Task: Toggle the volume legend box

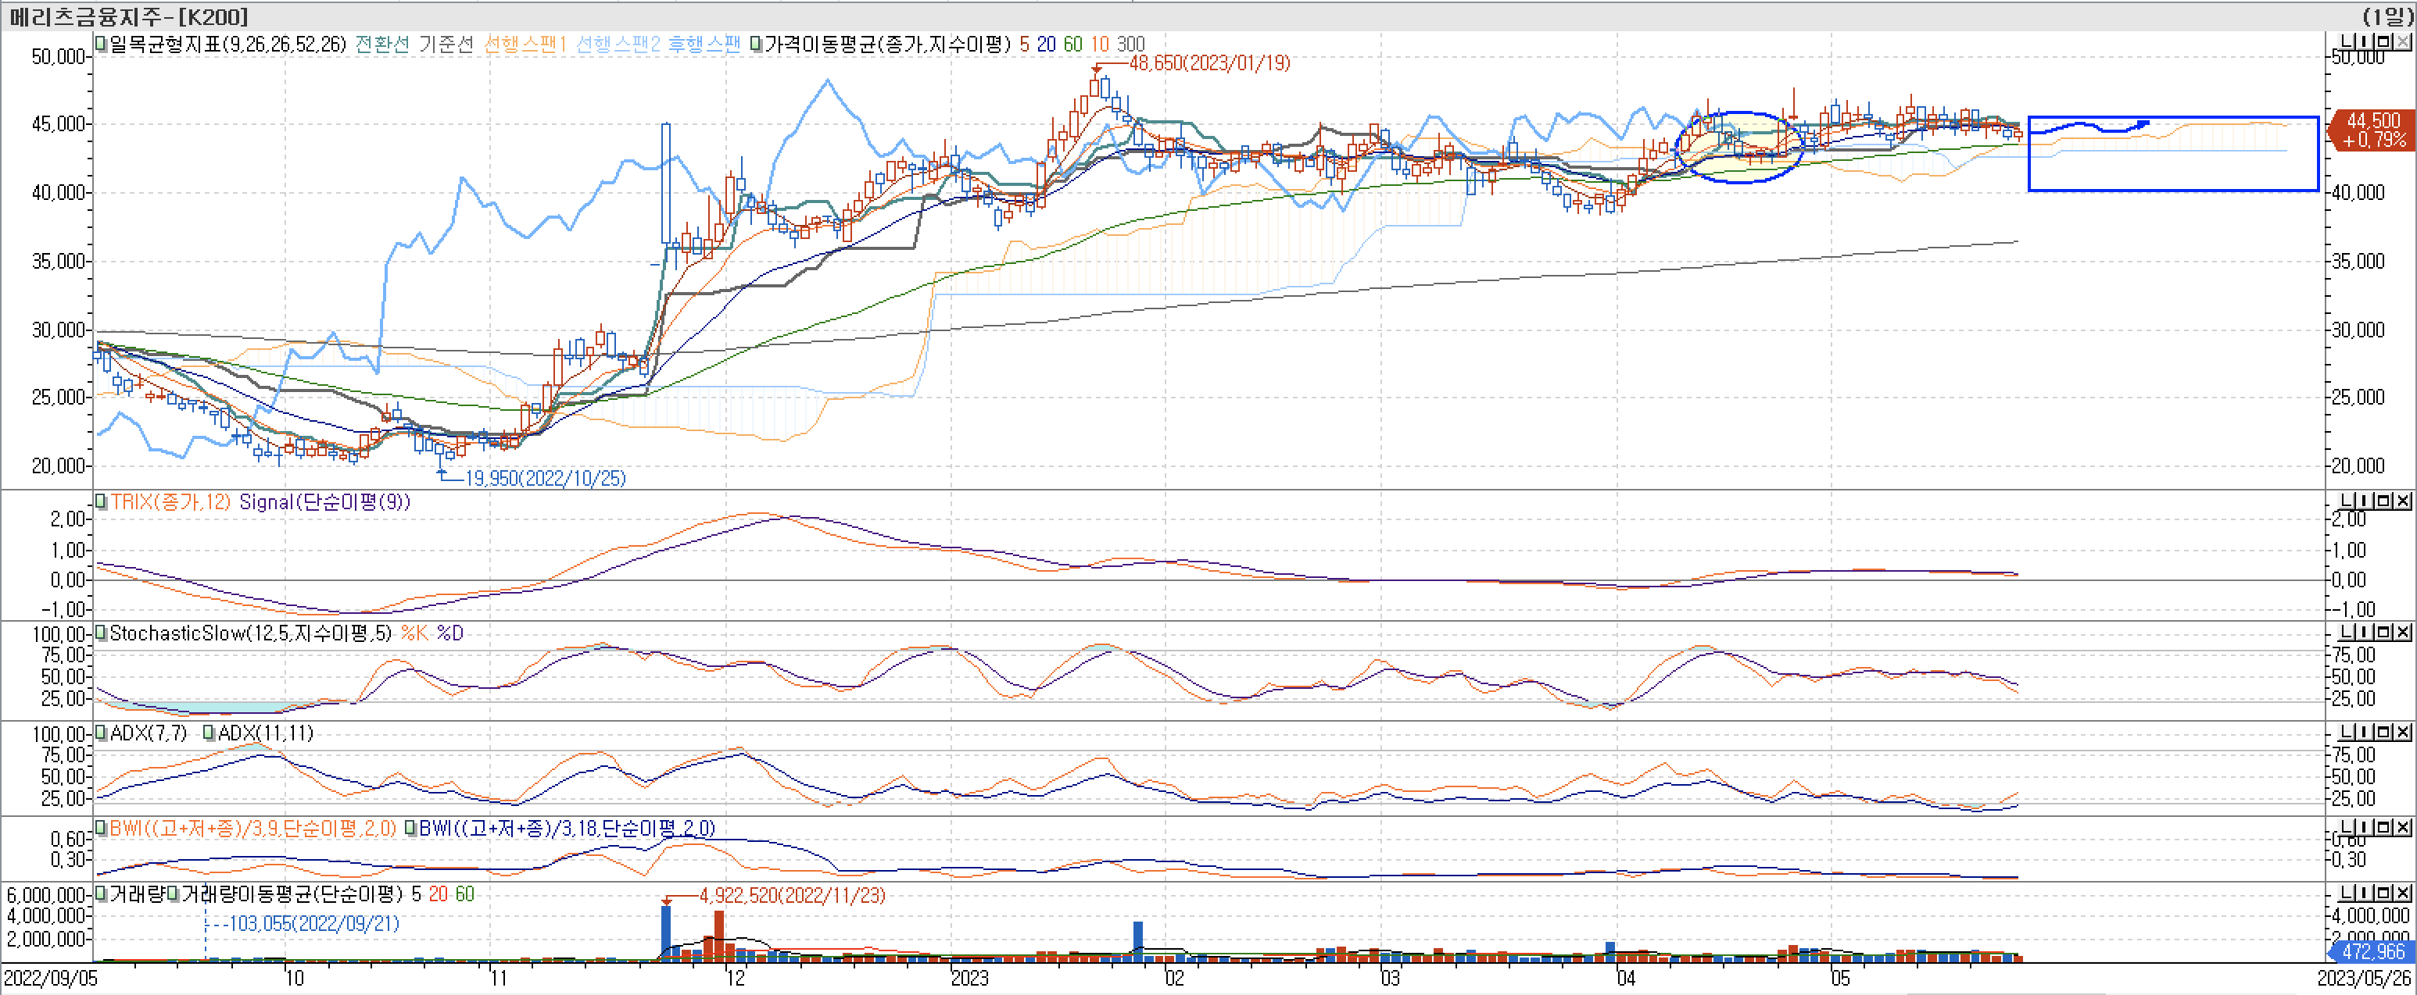Action: point(100,893)
